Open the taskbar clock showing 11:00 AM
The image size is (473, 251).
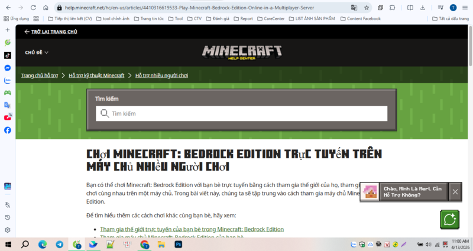(460, 244)
